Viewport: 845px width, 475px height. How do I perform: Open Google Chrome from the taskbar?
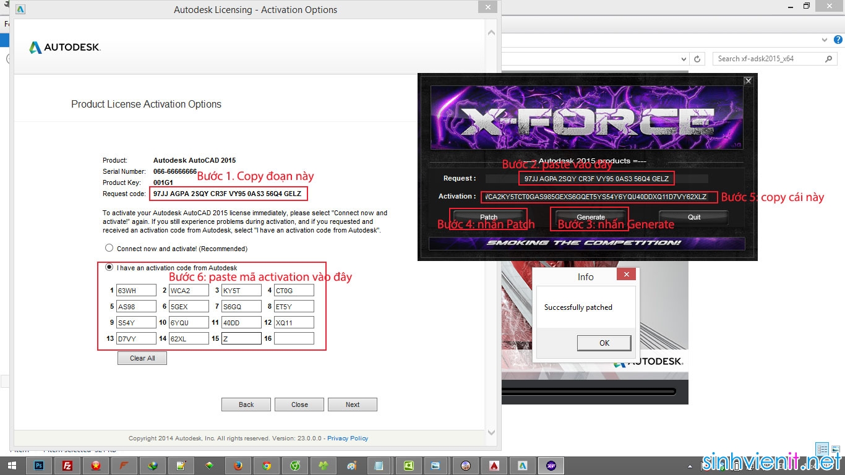coord(267,466)
